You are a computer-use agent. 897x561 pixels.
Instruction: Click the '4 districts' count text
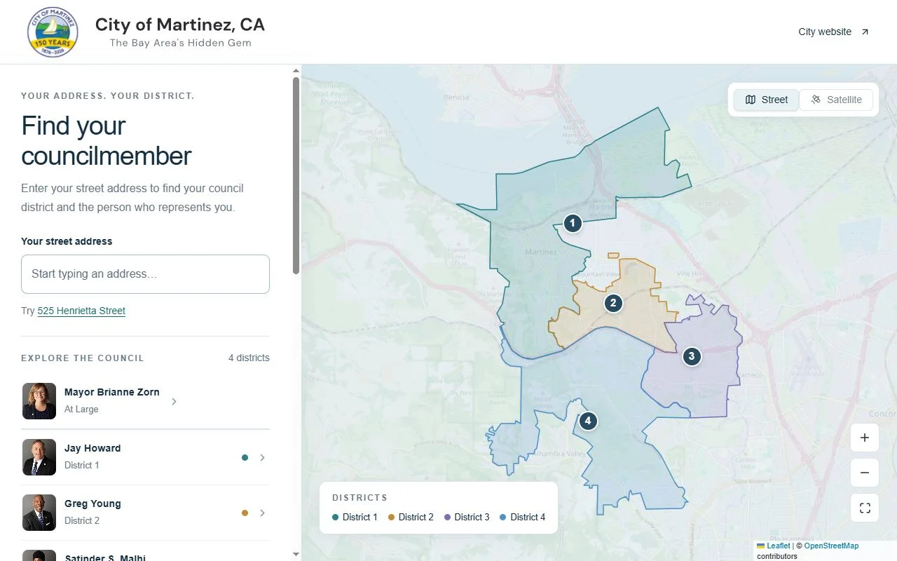249,358
